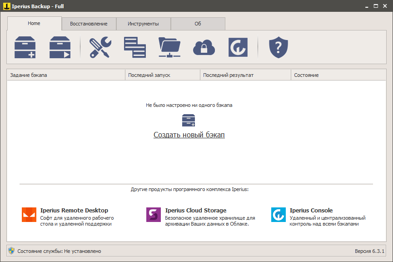Click the secure cloud toolbar icon
This screenshot has height=262, width=393.
204,47
